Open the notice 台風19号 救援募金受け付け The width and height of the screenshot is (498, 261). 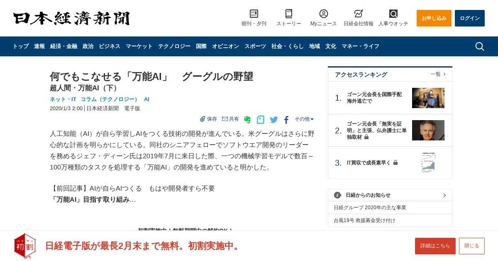(364, 220)
